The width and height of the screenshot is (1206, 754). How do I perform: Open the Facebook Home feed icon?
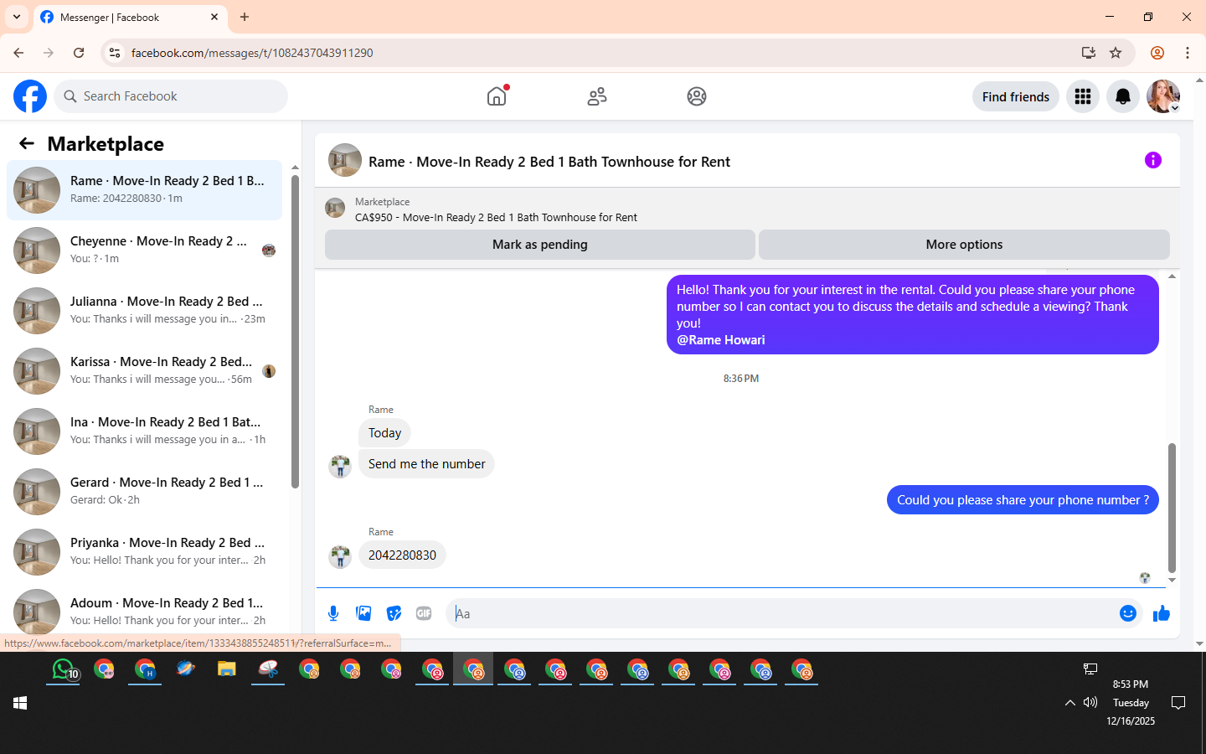(x=497, y=96)
